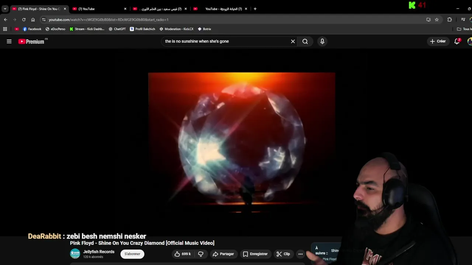Open the Moderation - Kick.CX bookmark
Image resolution: width=472 pixels, height=265 pixels.
click(x=176, y=29)
